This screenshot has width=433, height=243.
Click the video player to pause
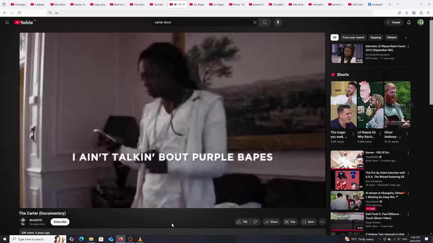(172, 120)
